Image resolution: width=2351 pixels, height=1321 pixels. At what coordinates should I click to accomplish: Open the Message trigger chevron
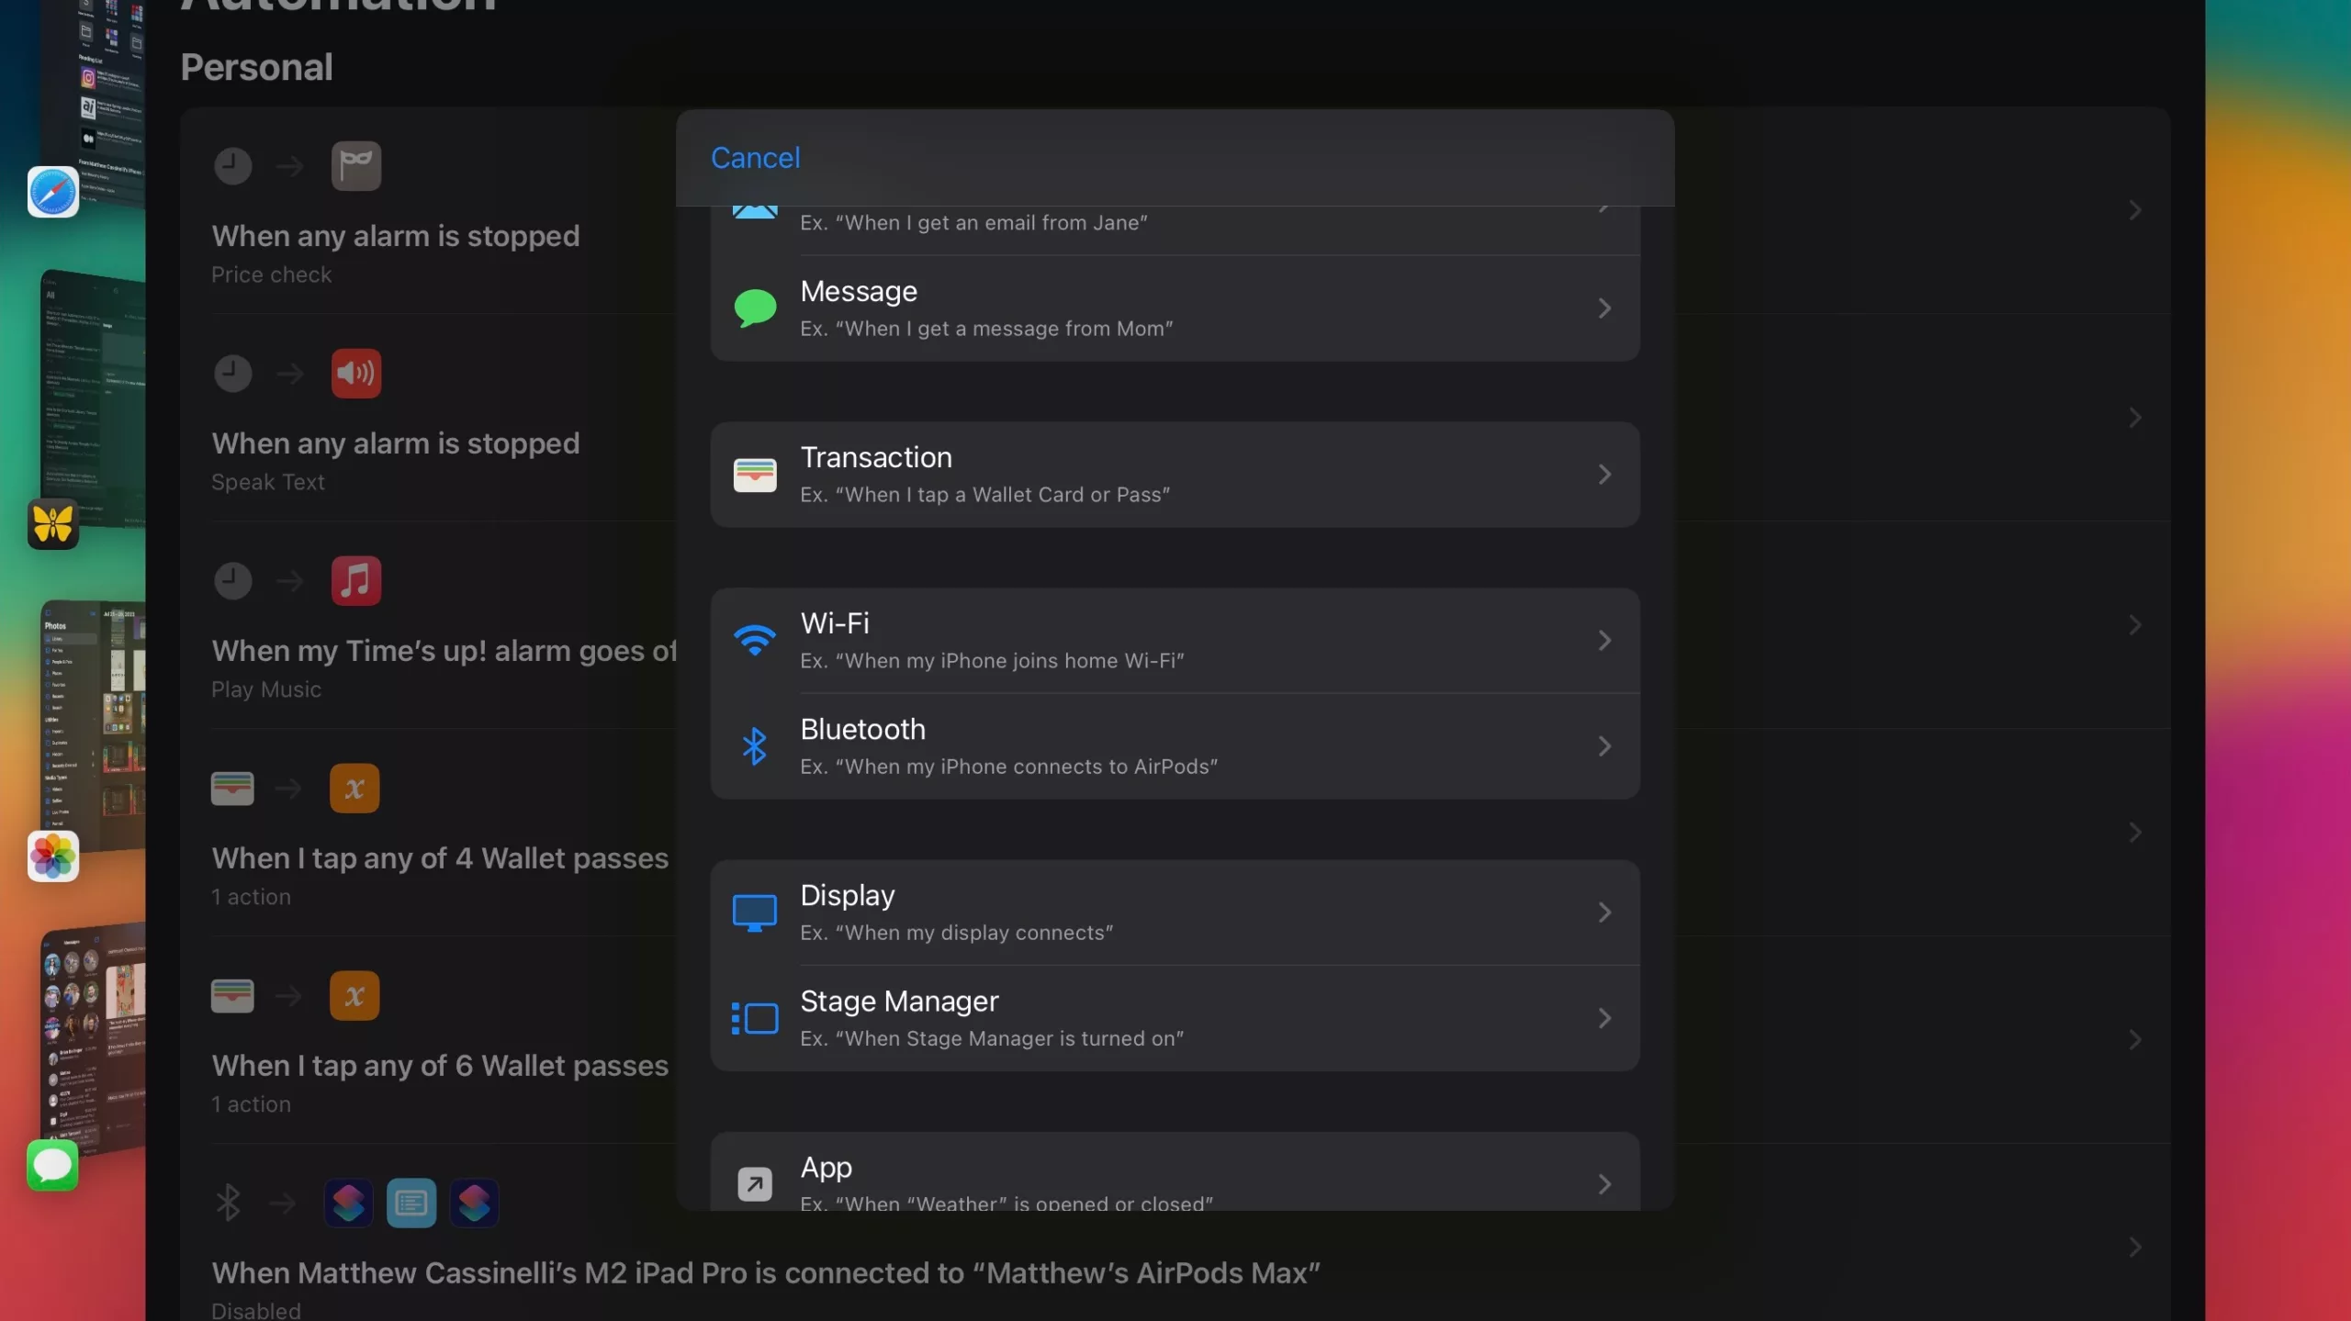[1604, 308]
